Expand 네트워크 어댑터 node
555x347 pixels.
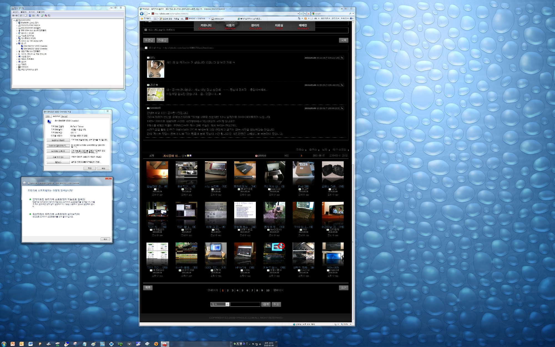[17, 33]
